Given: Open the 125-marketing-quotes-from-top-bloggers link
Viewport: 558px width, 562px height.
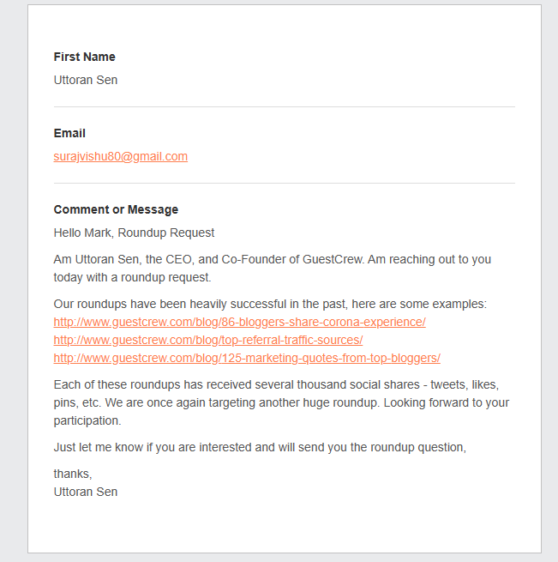Looking at the screenshot, I should coord(246,358).
